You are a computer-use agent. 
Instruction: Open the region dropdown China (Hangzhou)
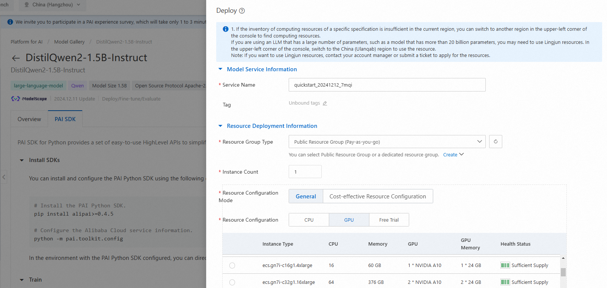pyautogui.click(x=53, y=5)
